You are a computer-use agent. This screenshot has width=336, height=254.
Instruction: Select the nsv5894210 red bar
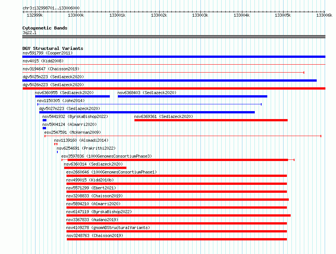coord(177,208)
